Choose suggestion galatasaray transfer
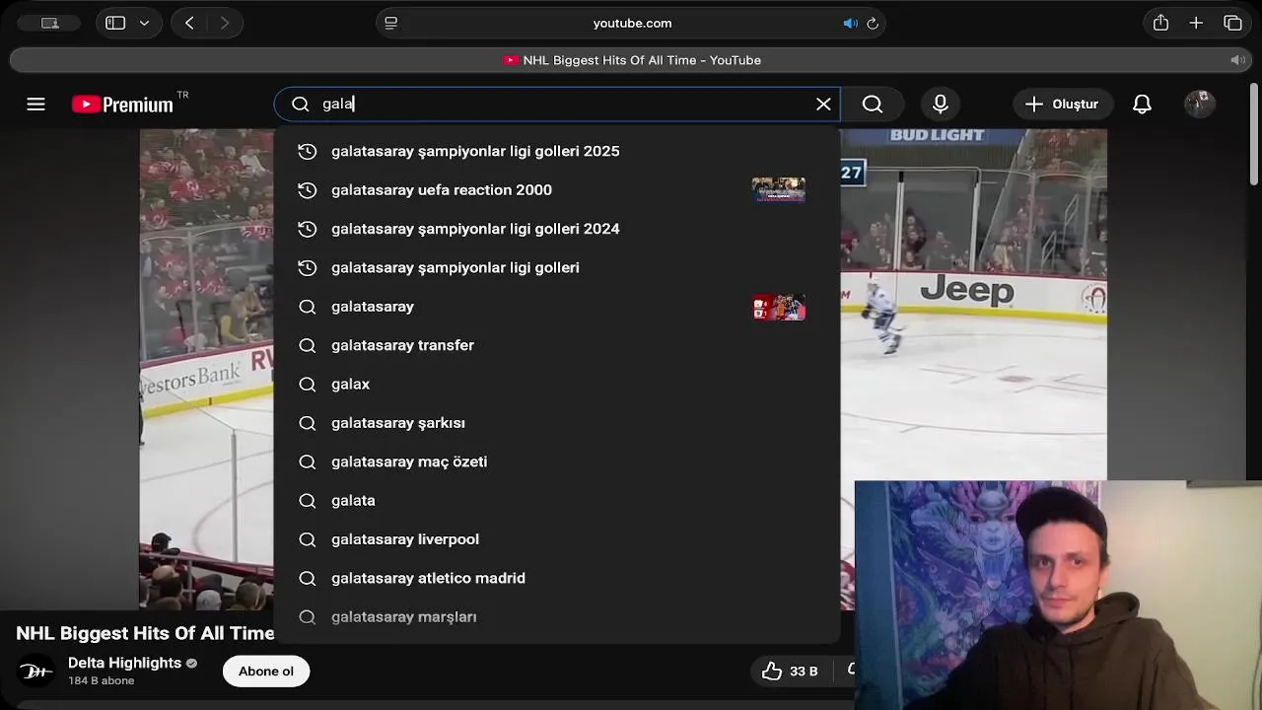Image resolution: width=1262 pixels, height=710 pixels. point(557,345)
